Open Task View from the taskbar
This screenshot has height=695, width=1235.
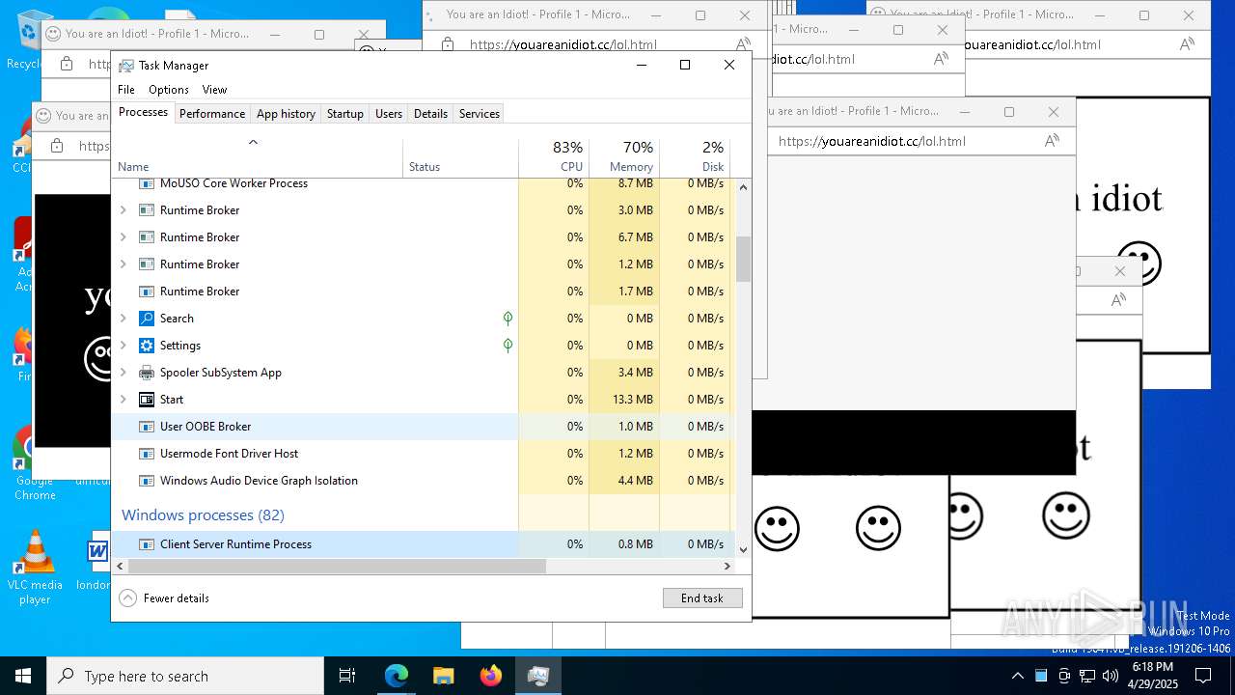(x=347, y=676)
